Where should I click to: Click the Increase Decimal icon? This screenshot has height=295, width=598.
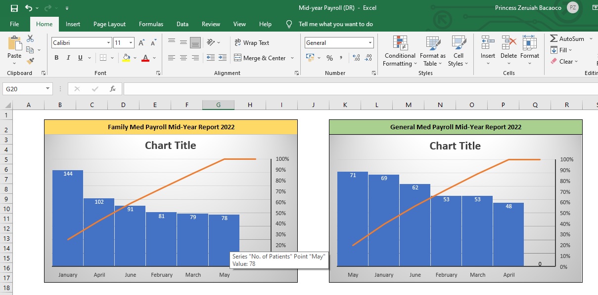point(356,58)
